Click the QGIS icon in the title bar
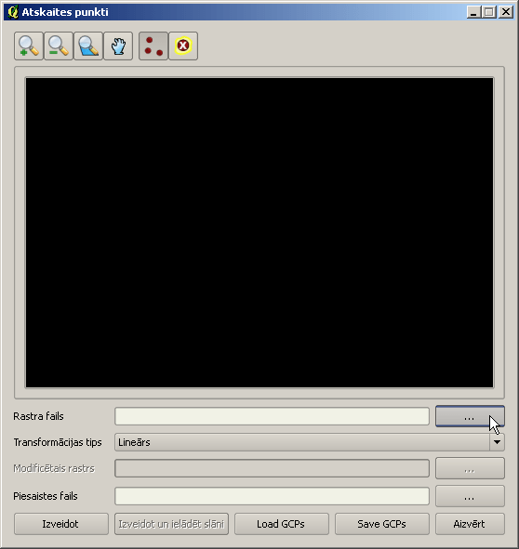The width and height of the screenshot is (519, 549). coord(13,12)
